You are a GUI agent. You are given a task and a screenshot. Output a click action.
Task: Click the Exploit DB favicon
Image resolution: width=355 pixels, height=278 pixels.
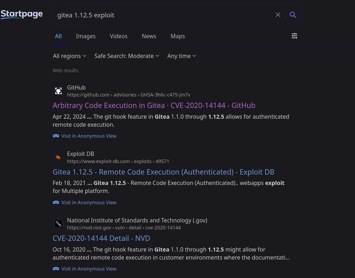pos(58,157)
